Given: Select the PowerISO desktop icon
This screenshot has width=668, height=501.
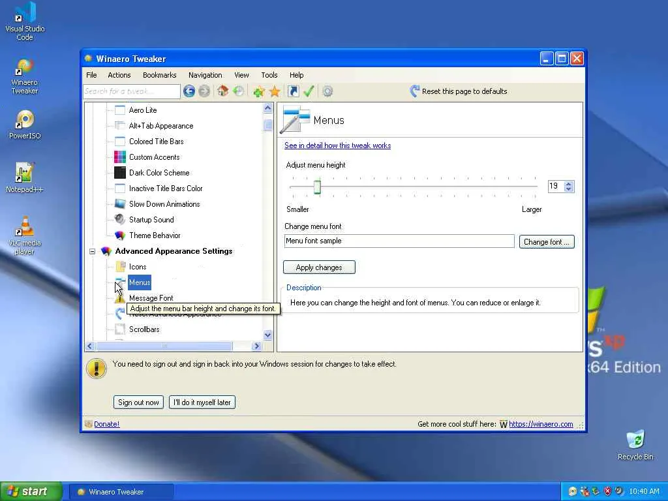Looking at the screenshot, I should (x=25, y=125).
